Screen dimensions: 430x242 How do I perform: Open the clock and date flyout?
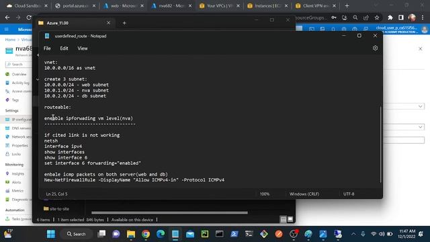pos(407,234)
